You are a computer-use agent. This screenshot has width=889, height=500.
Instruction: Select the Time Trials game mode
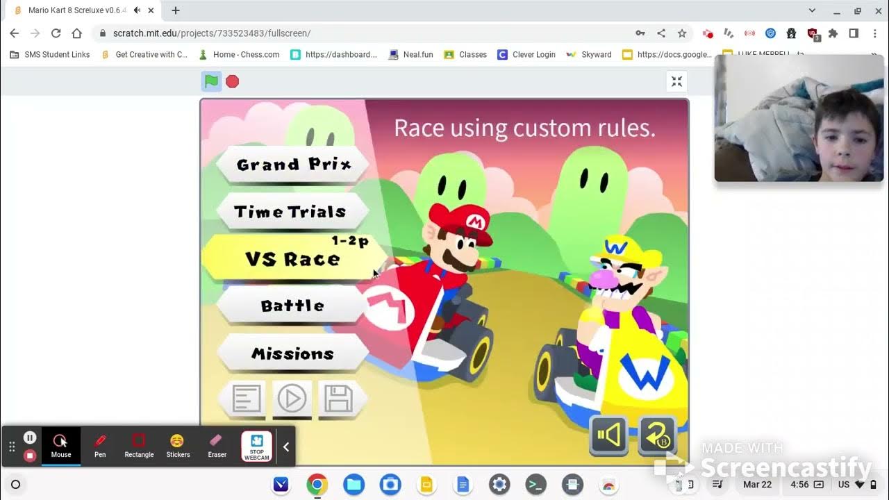pyautogui.click(x=291, y=212)
